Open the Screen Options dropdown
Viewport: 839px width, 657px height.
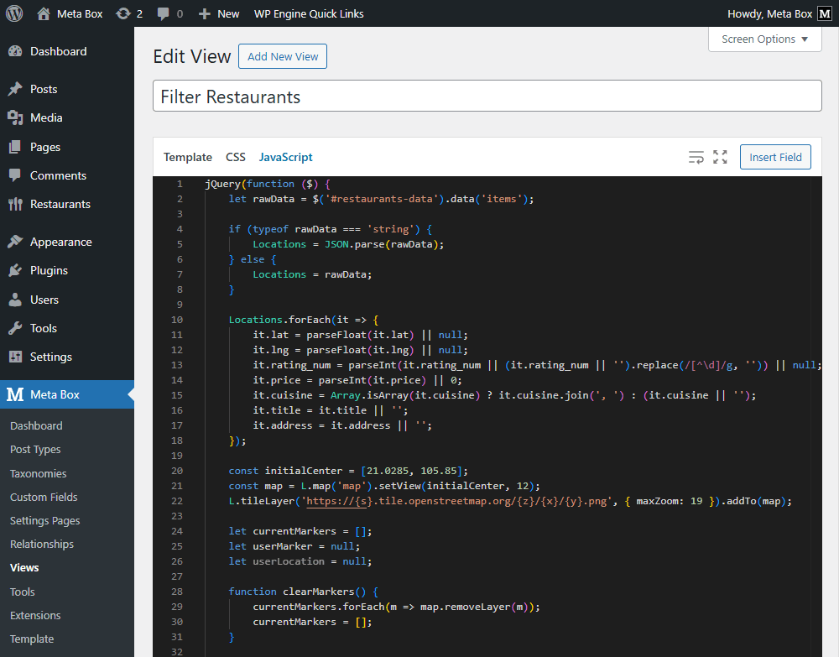763,39
